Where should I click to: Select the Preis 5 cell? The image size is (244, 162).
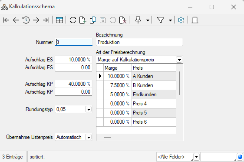154,113
